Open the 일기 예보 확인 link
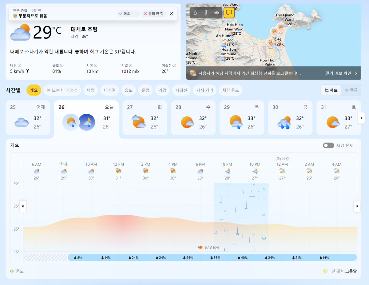Image resolution: width=369 pixels, height=285 pixels. (x=341, y=73)
